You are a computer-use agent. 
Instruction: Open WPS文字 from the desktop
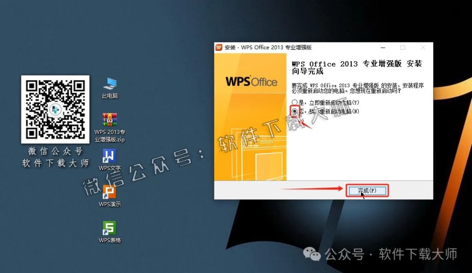point(109,157)
